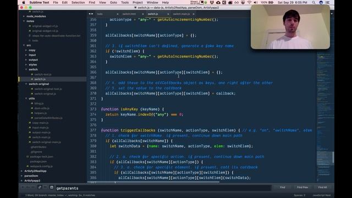Image resolution: width=352 pixels, height=198 pixels.
Task: Open switch-test.js in the sidebar
Action: pos(43,74)
